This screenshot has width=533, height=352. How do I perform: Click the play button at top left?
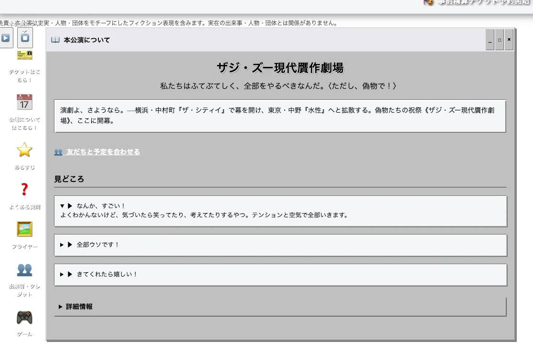pyautogui.click(x=6, y=38)
